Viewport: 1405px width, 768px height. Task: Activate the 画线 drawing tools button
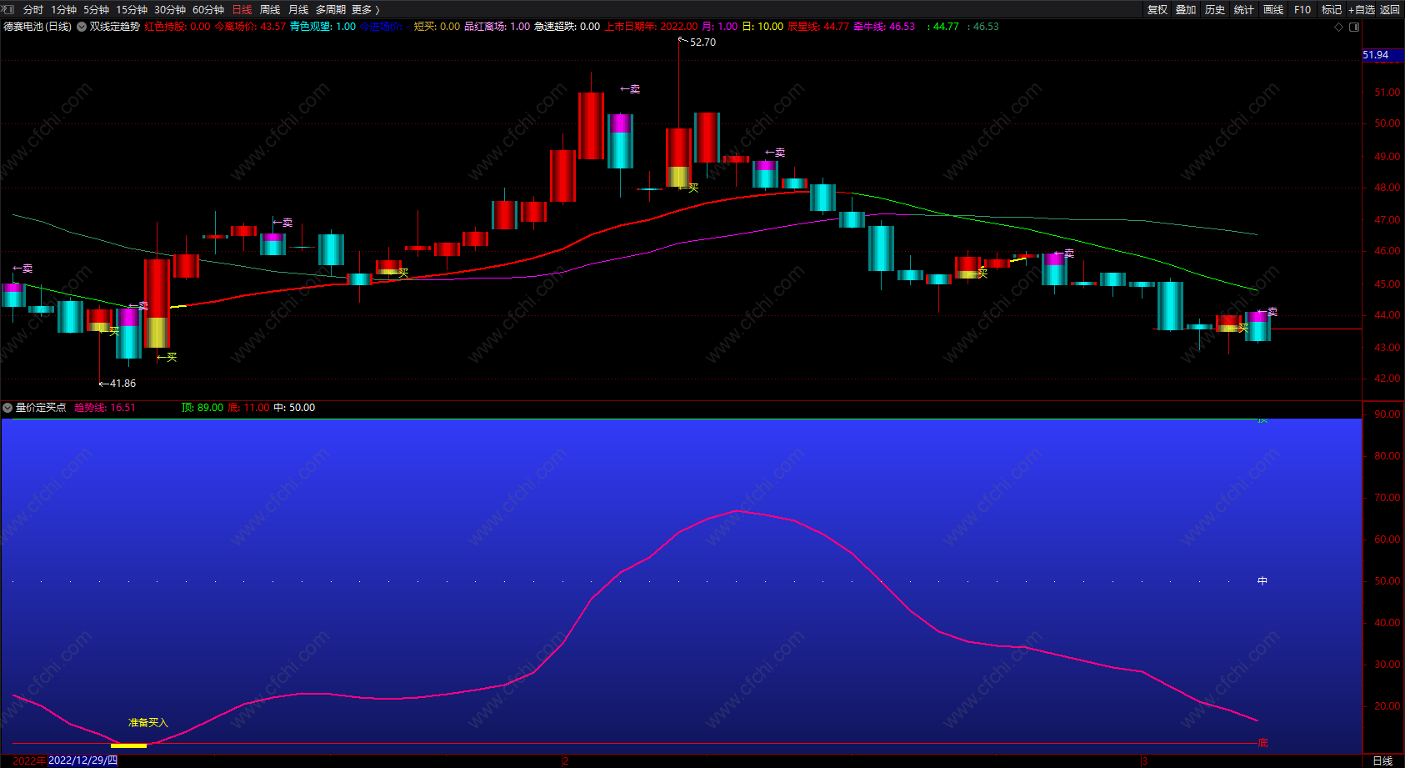coord(1273,9)
